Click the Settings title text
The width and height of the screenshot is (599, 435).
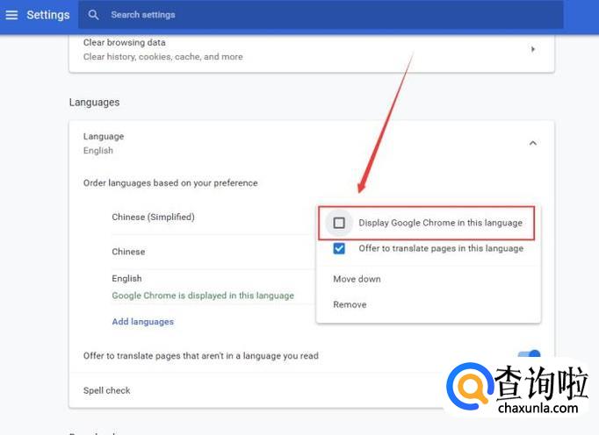(x=48, y=15)
